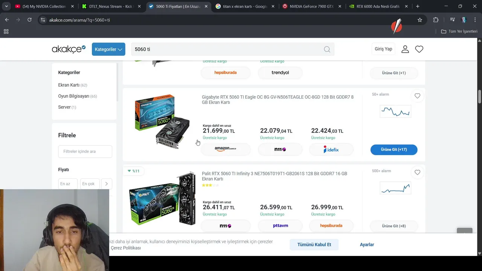Click the %11 discount badge
Viewport: 482px width, 271px height.
pyautogui.click(x=133, y=171)
